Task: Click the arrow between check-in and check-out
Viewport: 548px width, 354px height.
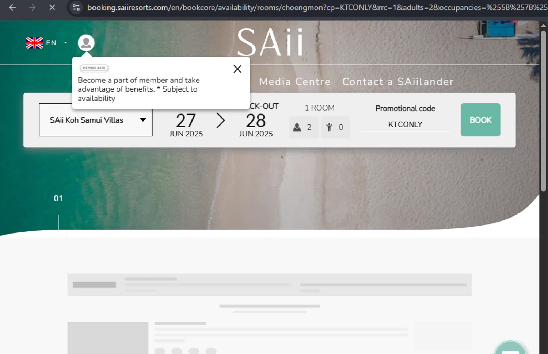Action: (221, 120)
